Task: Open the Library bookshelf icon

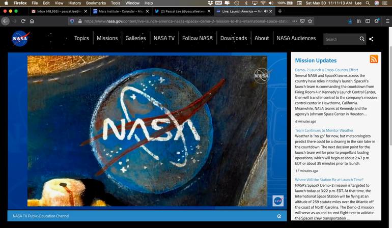Action: [x=359, y=21]
